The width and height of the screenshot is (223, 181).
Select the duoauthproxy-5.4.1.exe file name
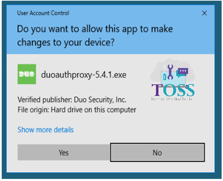(84, 75)
